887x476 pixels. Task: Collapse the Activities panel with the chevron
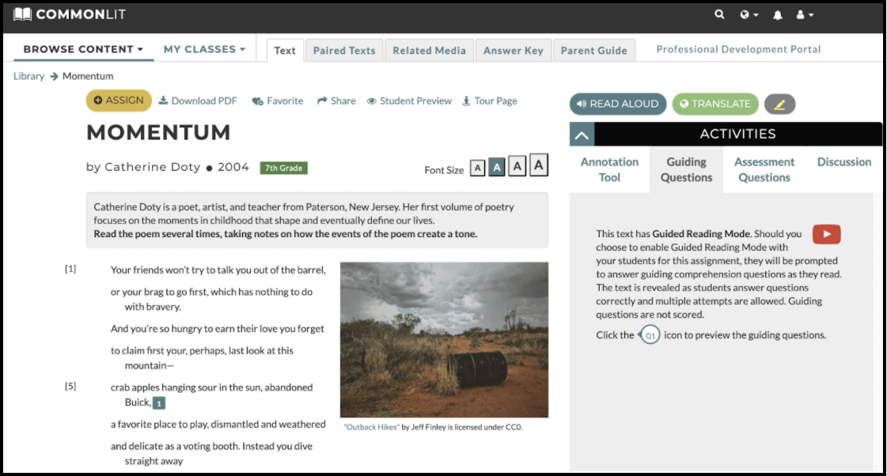coord(582,134)
